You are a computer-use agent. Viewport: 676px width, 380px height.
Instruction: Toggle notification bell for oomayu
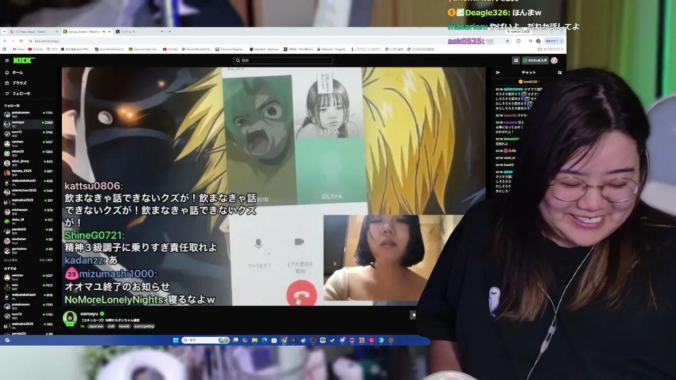pos(414,315)
